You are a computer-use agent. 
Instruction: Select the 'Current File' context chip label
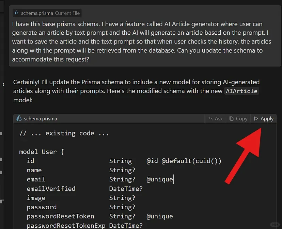tap(67, 13)
